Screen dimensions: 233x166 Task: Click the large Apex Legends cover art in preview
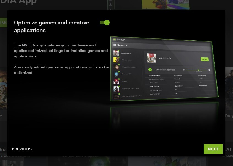(151, 58)
